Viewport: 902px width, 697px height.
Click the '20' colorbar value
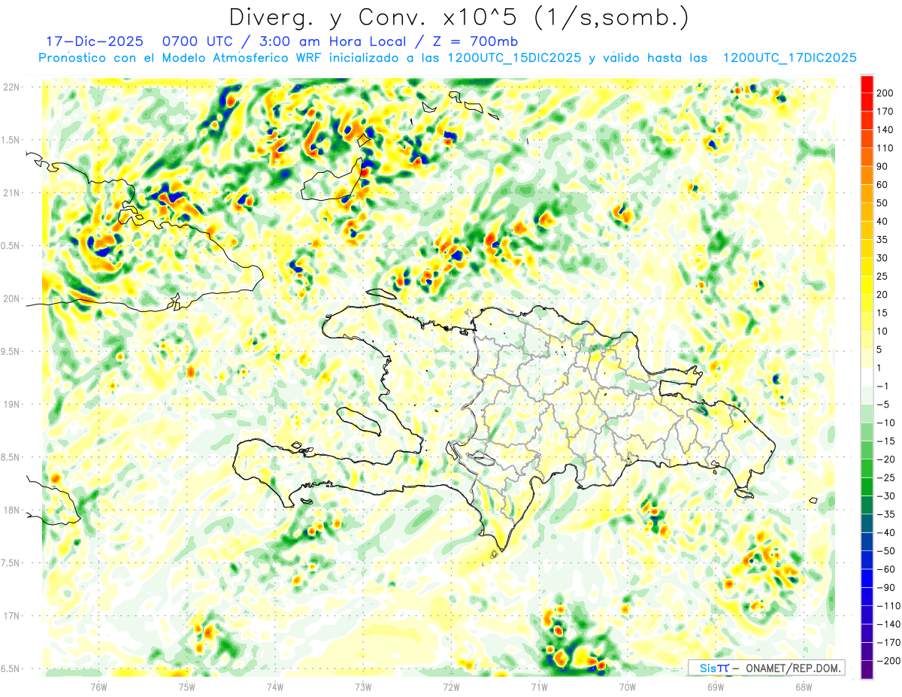[882, 295]
